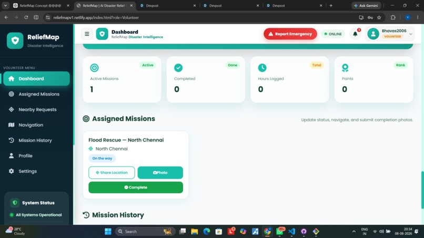Click the Active Missions target icon
The image size is (424, 238).
pos(94,68)
